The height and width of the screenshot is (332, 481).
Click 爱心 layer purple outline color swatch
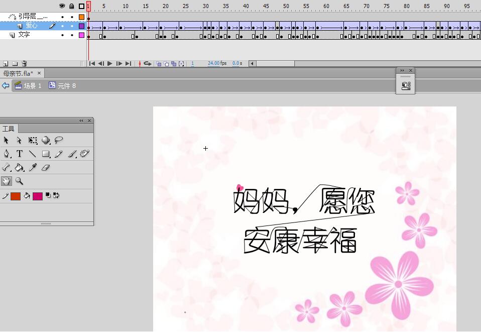(x=81, y=26)
